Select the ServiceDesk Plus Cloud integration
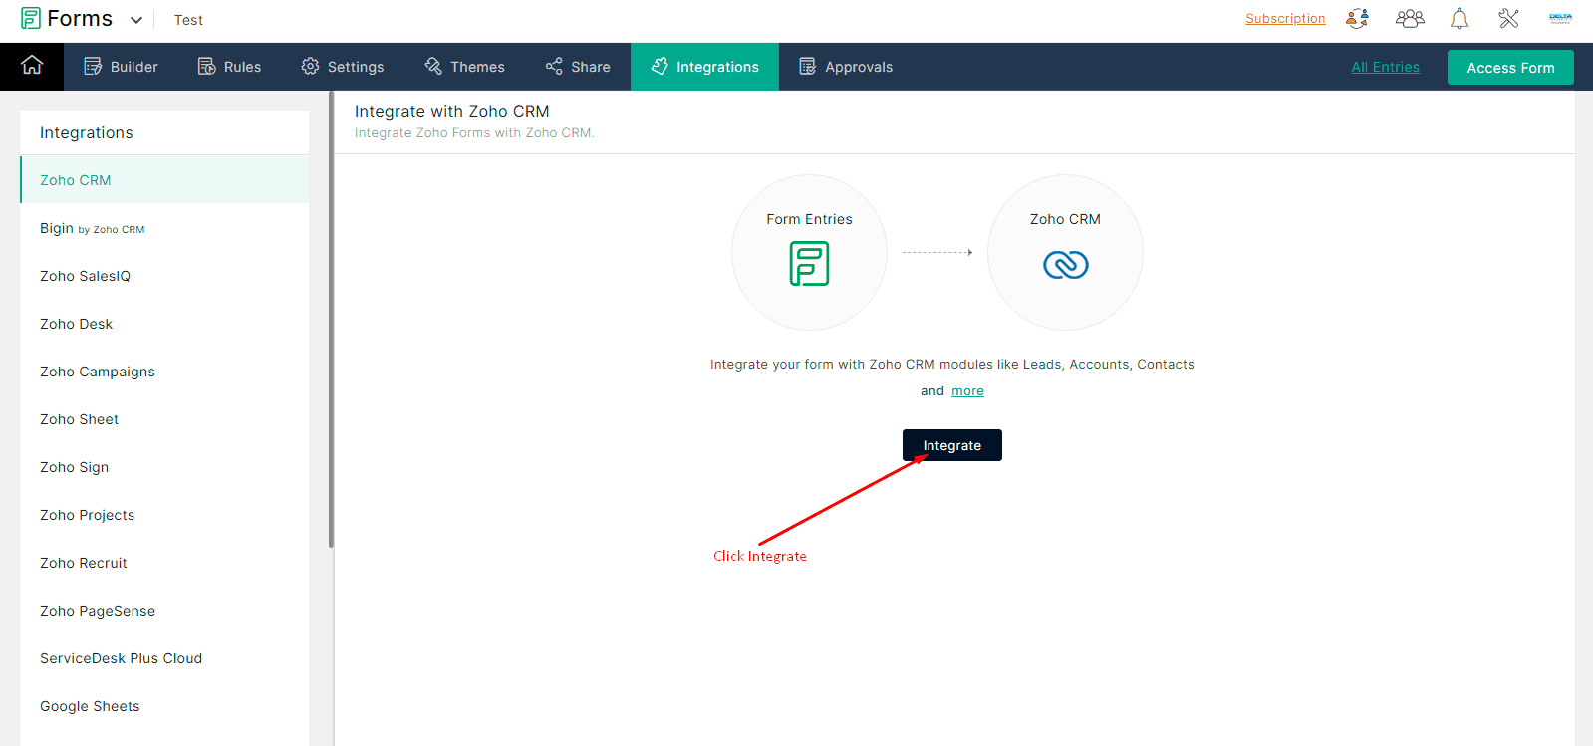Image resolution: width=1593 pixels, height=746 pixels. point(164,658)
